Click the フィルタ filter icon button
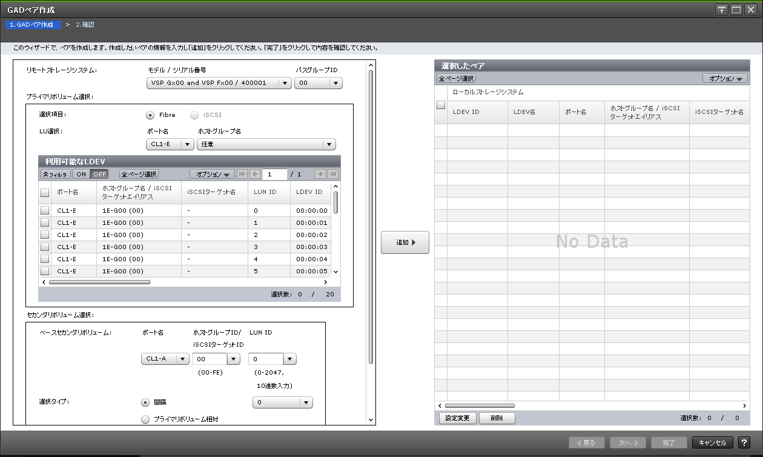The height and width of the screenshot is (457, 763). click(55, 175)
